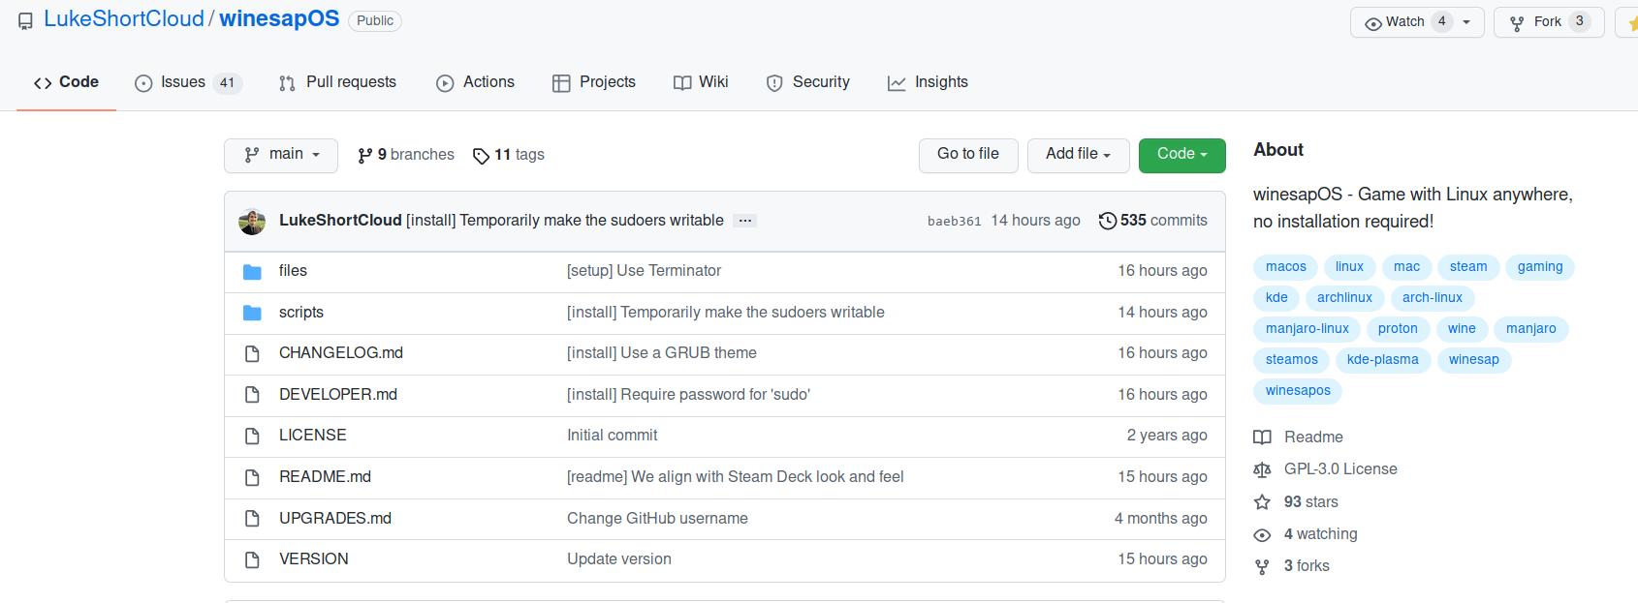
Task: Click the Fork button
Action: 1549,22
